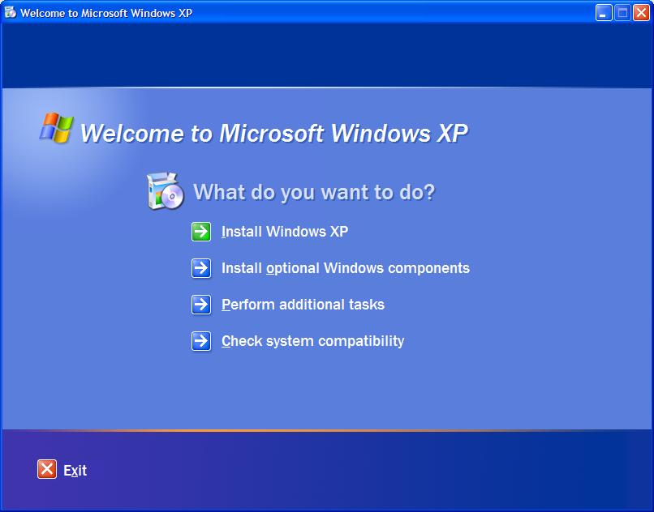Open Install optional Windows components link
Image resolution: width=654 pixels, height=512 pixels.
346,268
